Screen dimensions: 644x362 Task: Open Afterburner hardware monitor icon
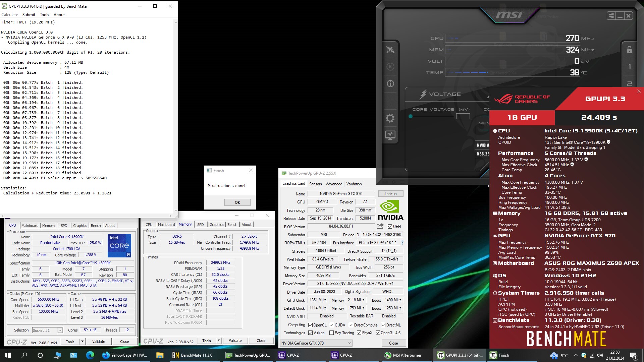(x=390, y=135)
